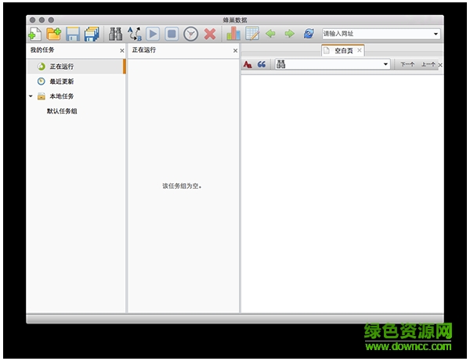Go forward with green right arrow
The image size is (470, 361).
tap(290, 34)
